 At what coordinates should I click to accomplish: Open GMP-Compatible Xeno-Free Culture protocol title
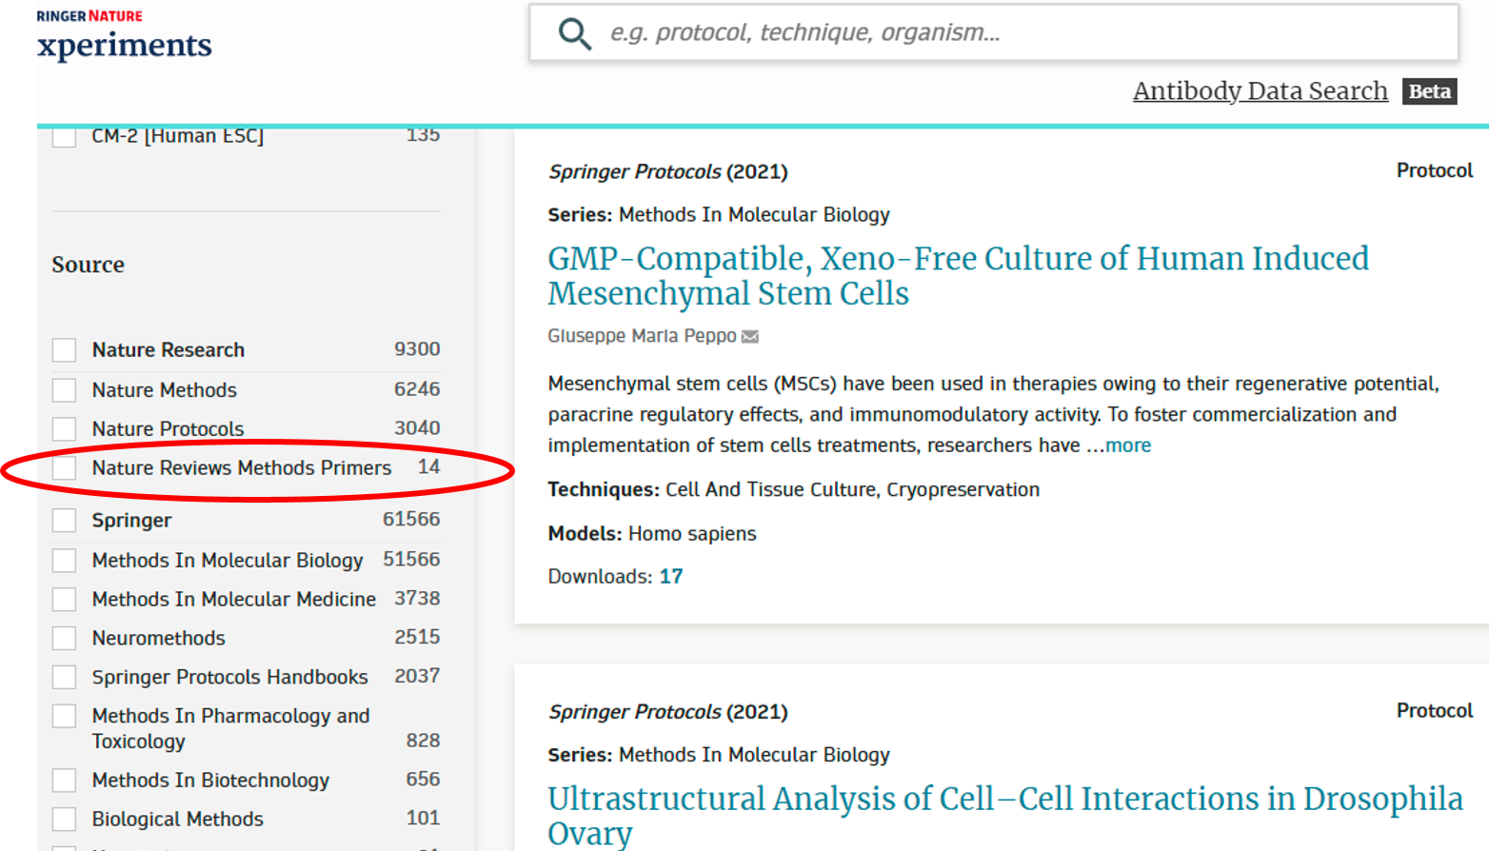coord(957,276)
